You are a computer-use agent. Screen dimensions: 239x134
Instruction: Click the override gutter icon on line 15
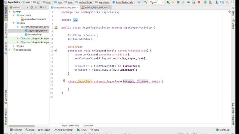pyautogui.click(x=56, y=51)
